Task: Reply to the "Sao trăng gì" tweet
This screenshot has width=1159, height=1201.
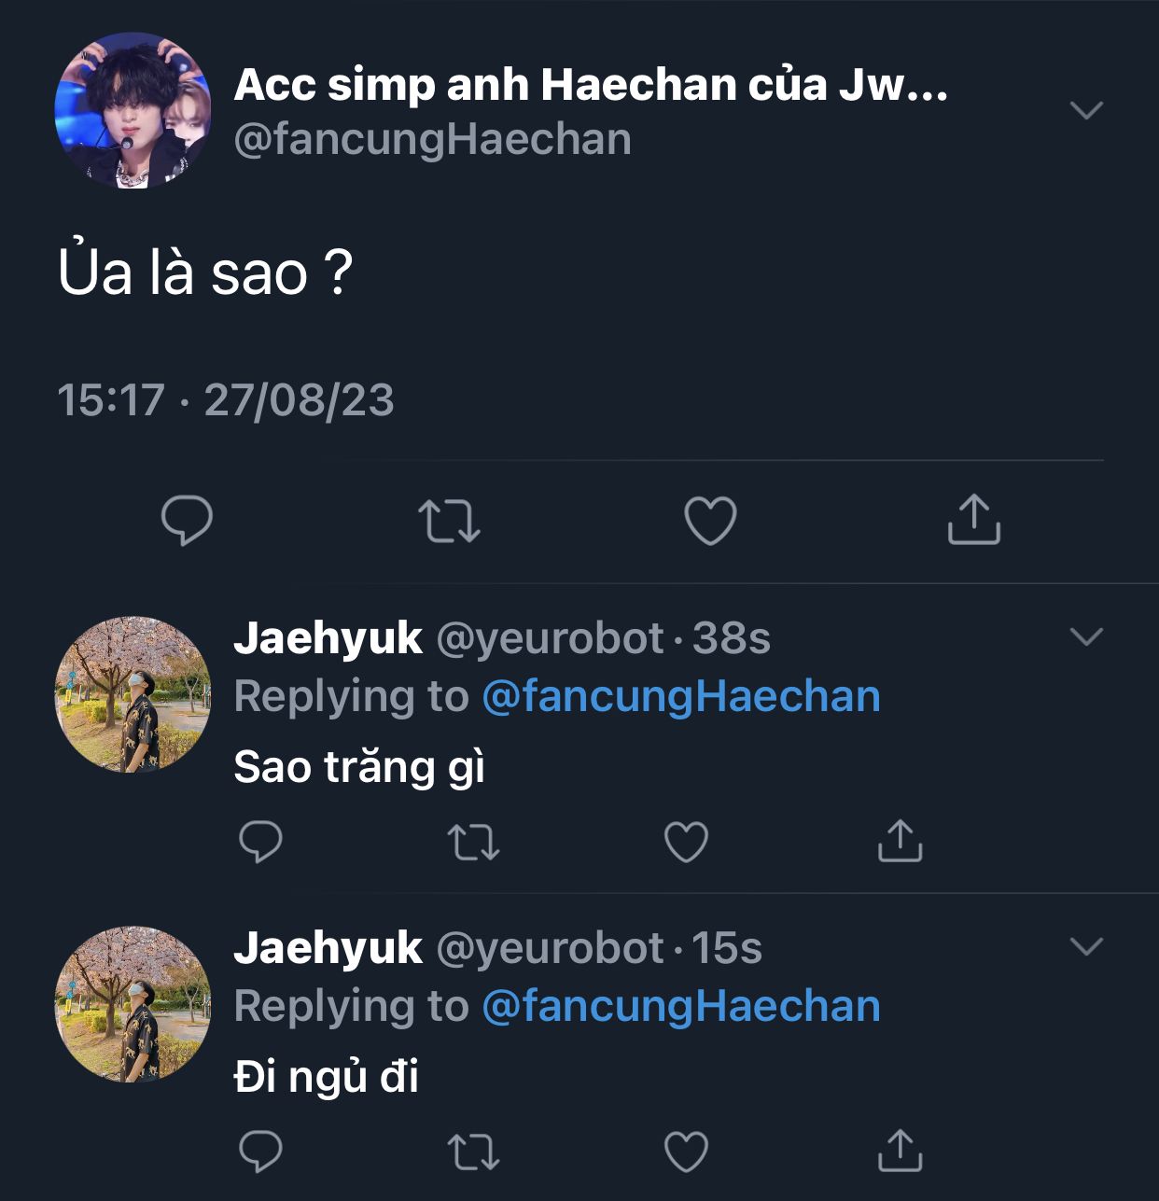Action: 260,842
